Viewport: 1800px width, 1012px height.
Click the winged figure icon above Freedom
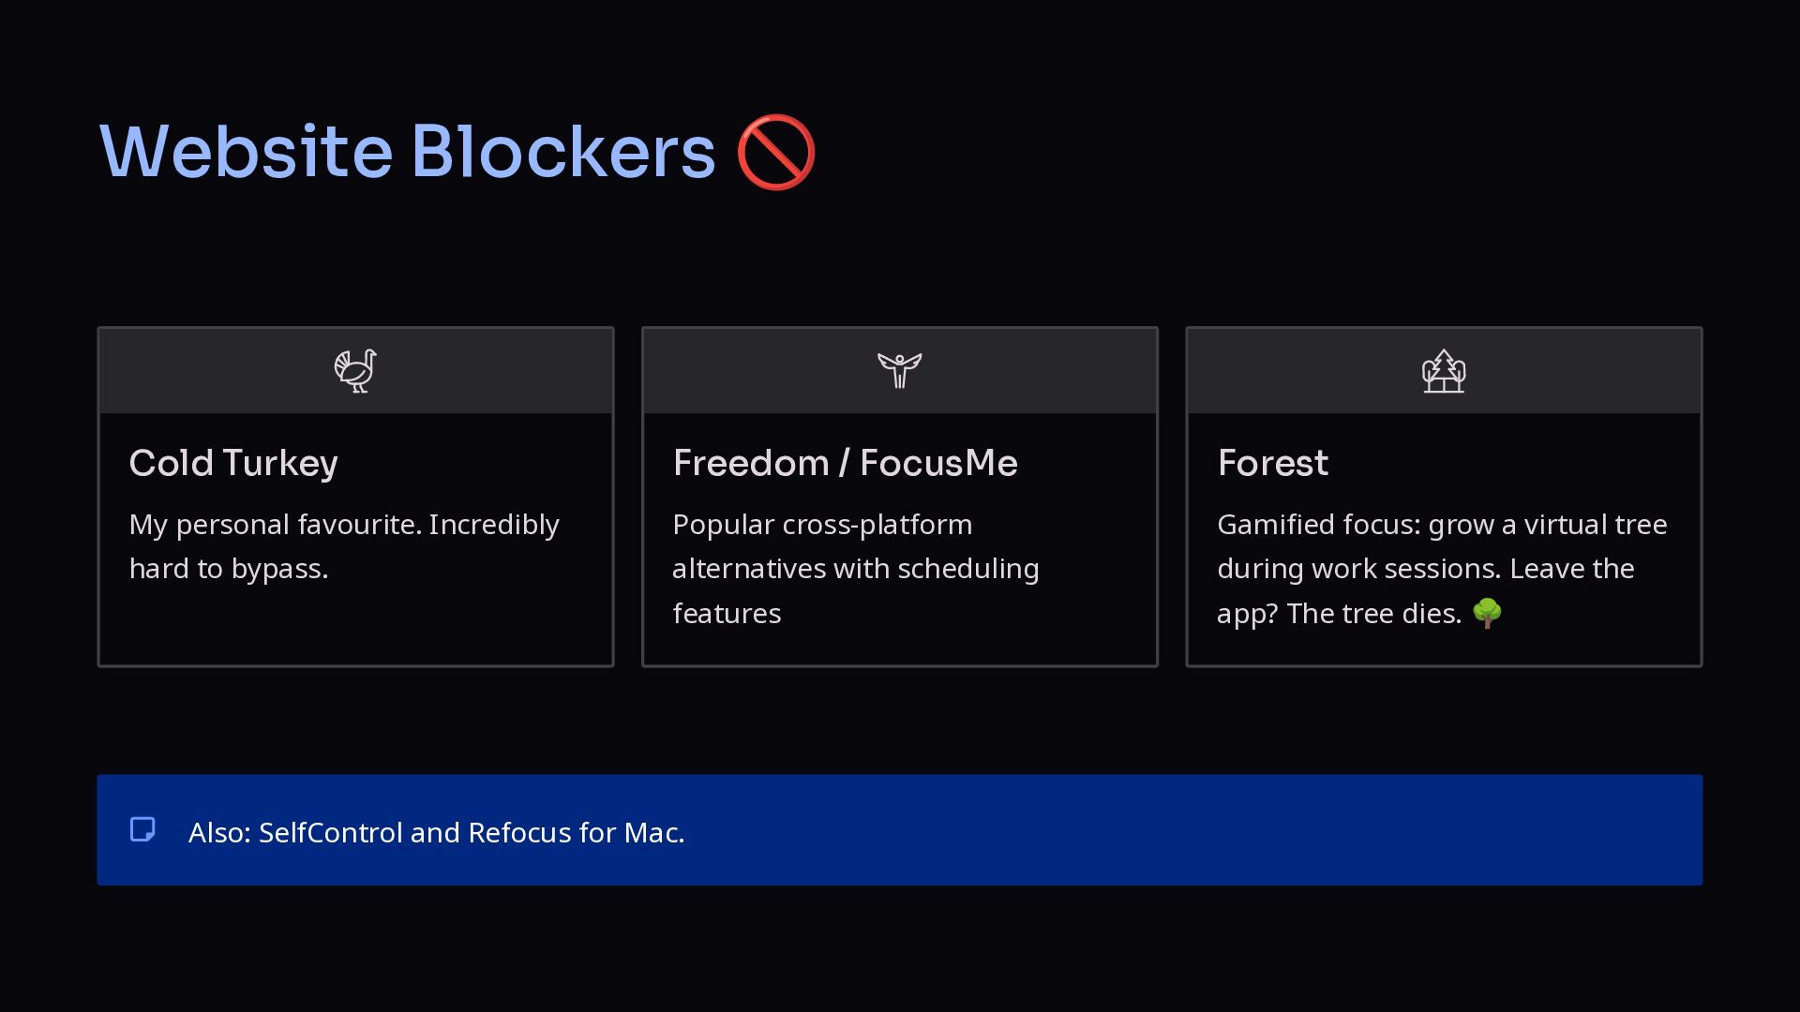coord(899,371)
